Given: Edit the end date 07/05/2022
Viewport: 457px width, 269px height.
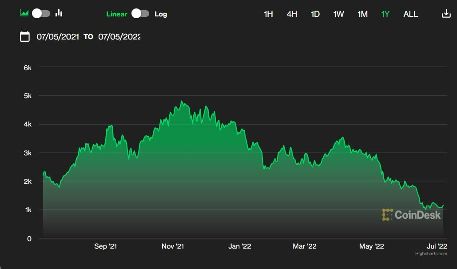Looking at the screenshot, I should tap(119, 36).
